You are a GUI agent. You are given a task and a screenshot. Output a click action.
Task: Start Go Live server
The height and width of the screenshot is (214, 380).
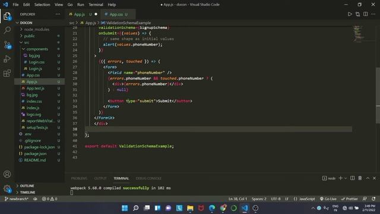coord(328,199)
